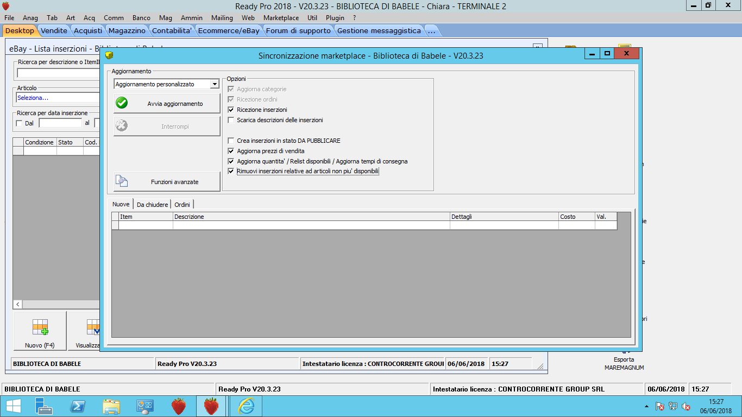The width and height of the screenshot is (742, 417).
Task: Click the Costo column header
Action: (x=577, y=217)
